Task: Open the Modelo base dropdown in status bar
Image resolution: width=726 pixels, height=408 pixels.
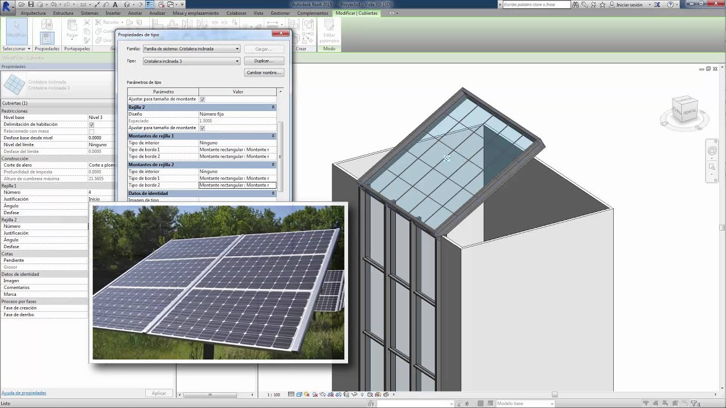Action: coord(525,403)
